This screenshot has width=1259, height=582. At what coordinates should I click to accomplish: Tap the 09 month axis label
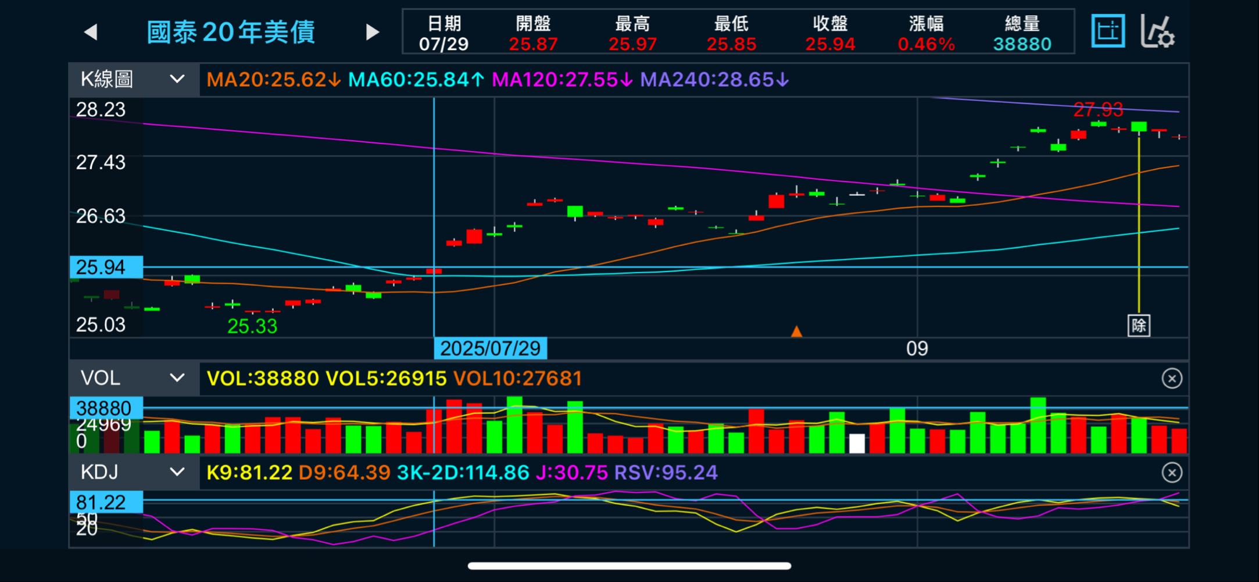point(917,348)
